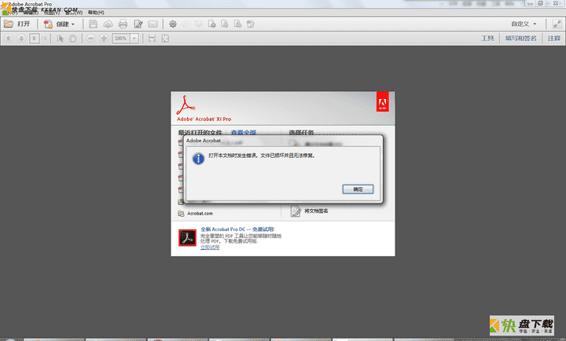
Task: Click the fit width scrolling icon
Action: point(152,38)
